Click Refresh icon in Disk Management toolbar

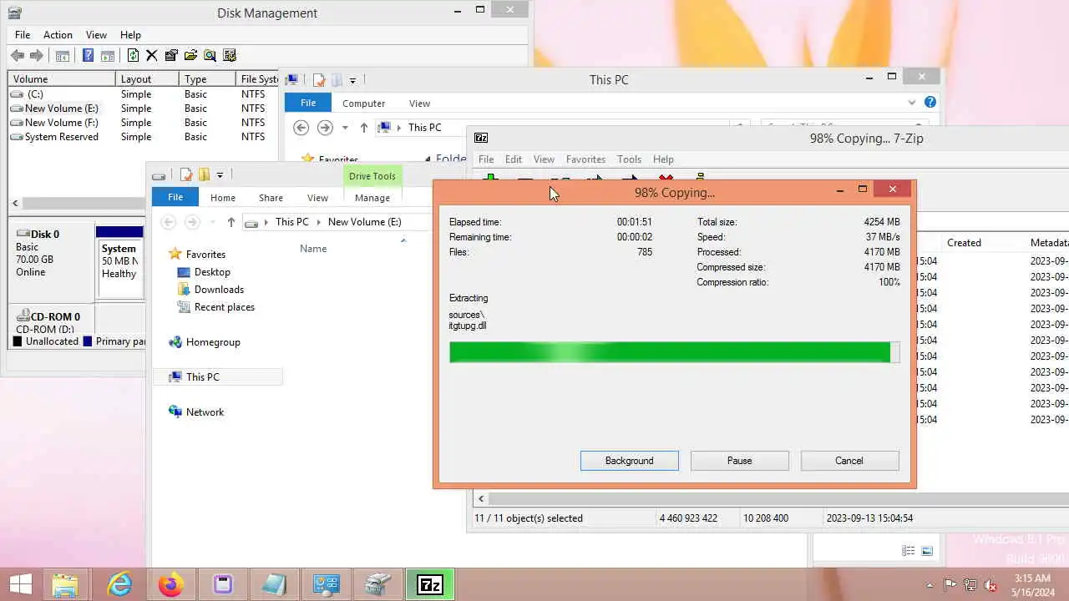[x=133, y=56]
